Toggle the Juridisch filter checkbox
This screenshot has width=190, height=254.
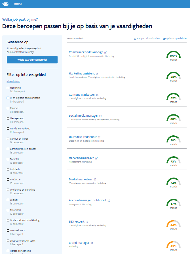[8, 169]
